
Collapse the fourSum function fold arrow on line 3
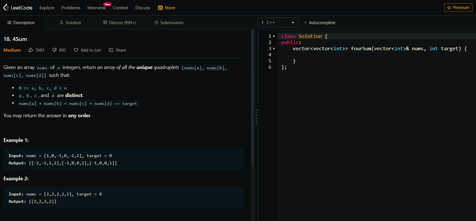[x=274, y=49]
